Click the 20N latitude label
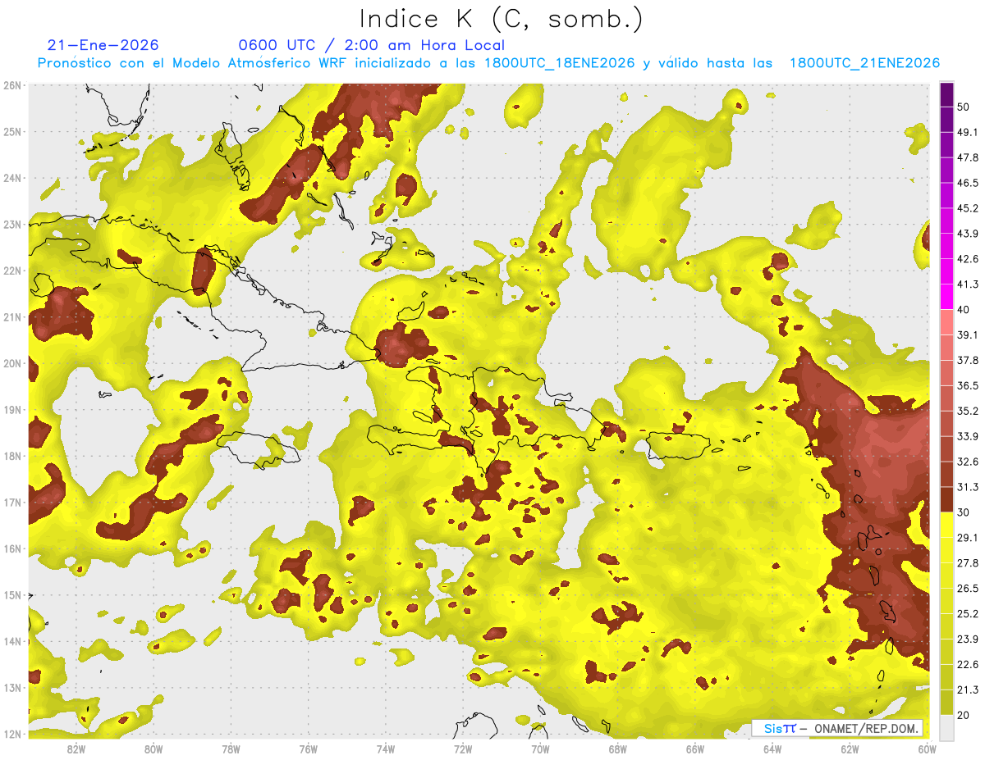985x760 pixels. tap(11, 363)
